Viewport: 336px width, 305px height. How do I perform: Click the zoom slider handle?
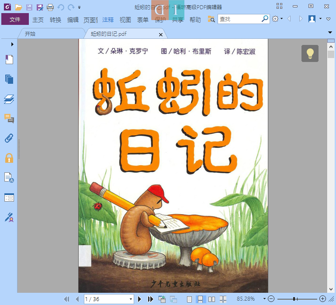pyautogui.click(x=294, y=299)
